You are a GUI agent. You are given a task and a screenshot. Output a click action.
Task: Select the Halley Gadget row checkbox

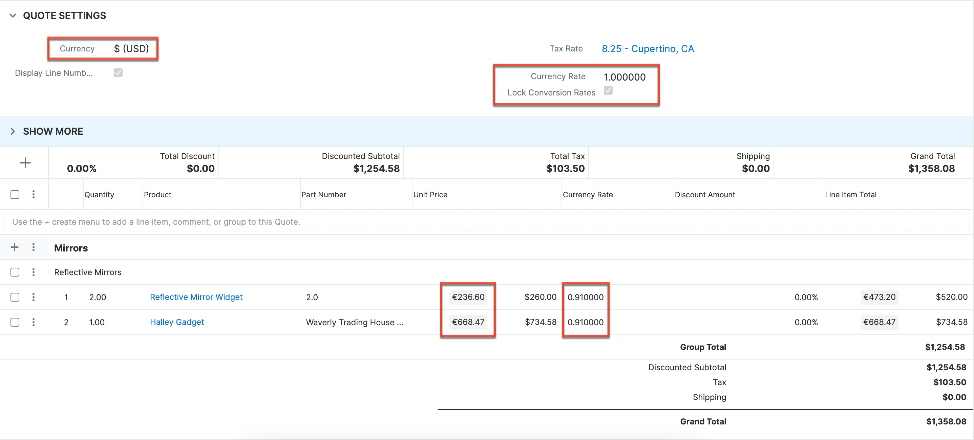15,322
